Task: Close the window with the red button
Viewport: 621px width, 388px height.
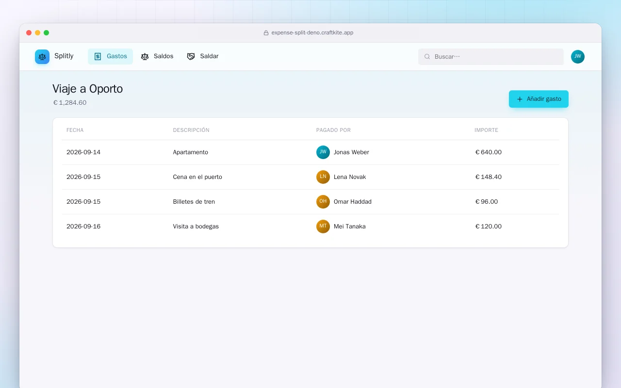Action: (29, 33)
